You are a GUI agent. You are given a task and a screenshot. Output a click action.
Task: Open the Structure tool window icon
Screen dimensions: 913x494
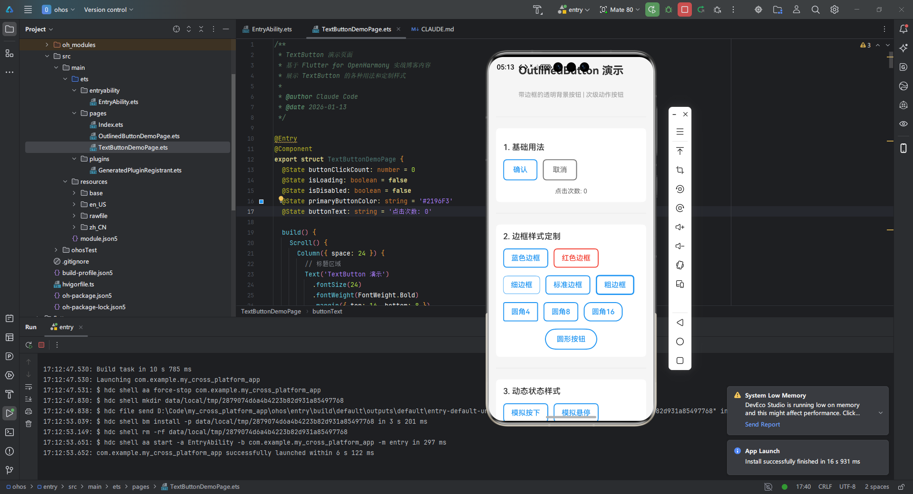pos(10,53)
